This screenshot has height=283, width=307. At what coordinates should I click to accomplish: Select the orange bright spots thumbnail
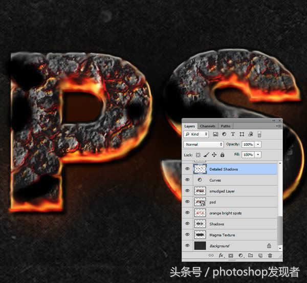point(200,213)
